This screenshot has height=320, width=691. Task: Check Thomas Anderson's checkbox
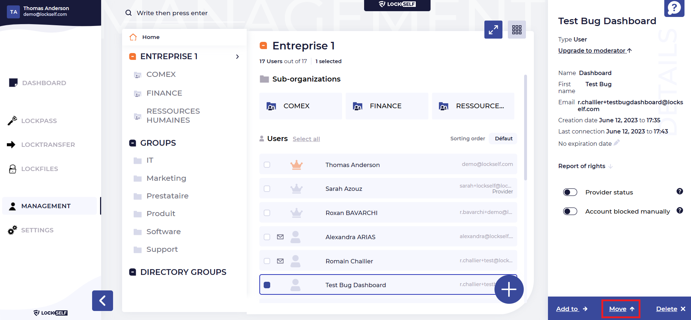[x=267, y=165]
